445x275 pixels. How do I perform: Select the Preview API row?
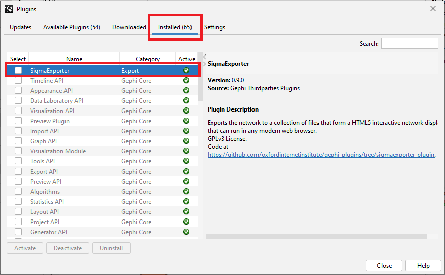(x=102, y=182)
